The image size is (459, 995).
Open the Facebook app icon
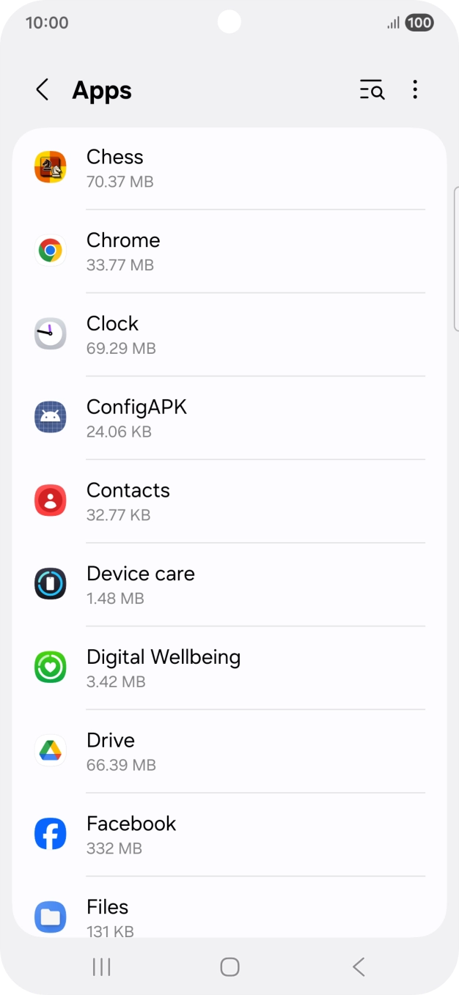click(50, 834)
